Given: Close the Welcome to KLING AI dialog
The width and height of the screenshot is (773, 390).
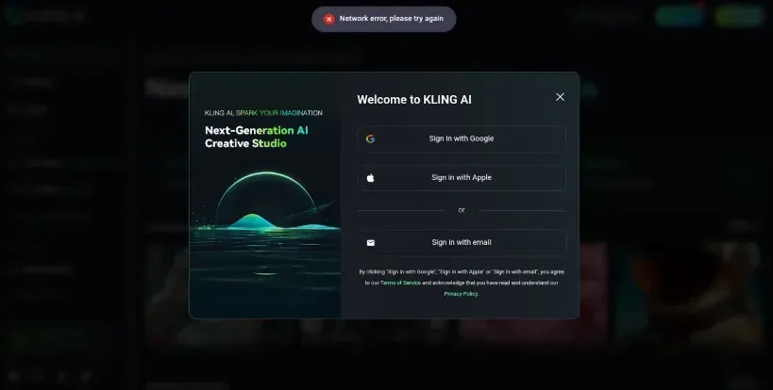Looking at the screenshot, I should (560, 97).
